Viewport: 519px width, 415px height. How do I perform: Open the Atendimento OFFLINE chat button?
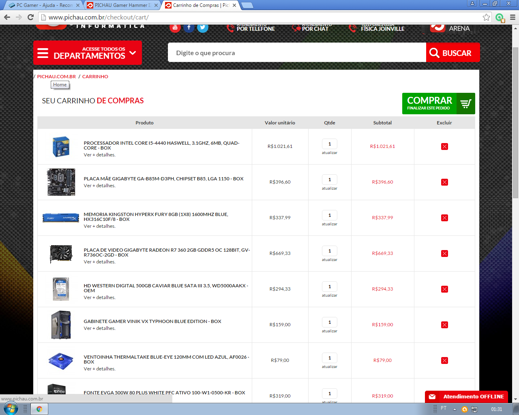tap(466, 397)
